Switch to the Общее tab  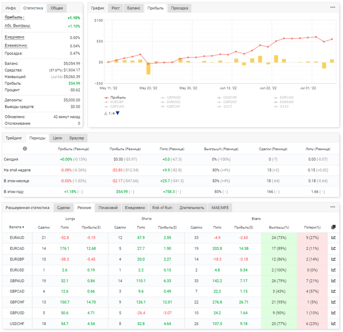click(57, 8)
